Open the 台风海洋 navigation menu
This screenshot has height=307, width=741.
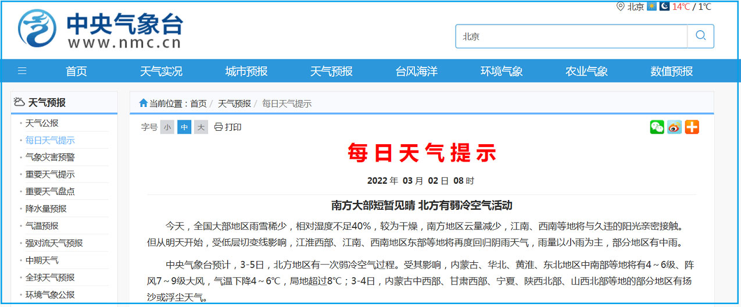point(417,72)
